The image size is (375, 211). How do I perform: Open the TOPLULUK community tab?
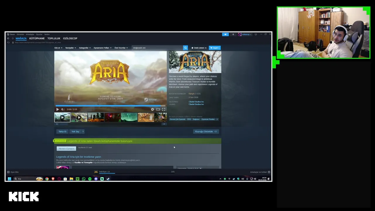(54, 38)
